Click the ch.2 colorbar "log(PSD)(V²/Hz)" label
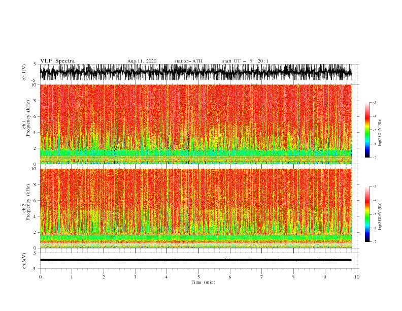 pos(380,216)
